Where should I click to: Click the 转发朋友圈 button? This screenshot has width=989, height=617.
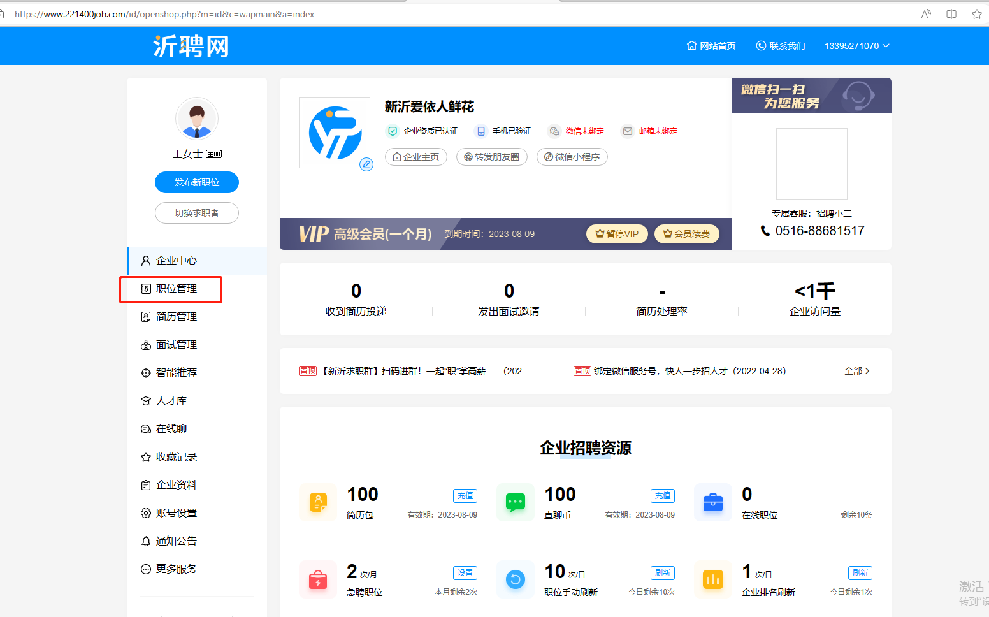pos(492,157)
